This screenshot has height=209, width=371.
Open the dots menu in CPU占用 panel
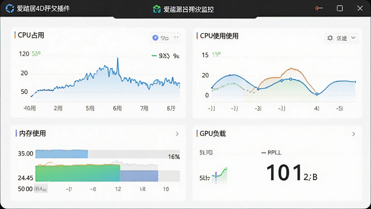[176, 38]
